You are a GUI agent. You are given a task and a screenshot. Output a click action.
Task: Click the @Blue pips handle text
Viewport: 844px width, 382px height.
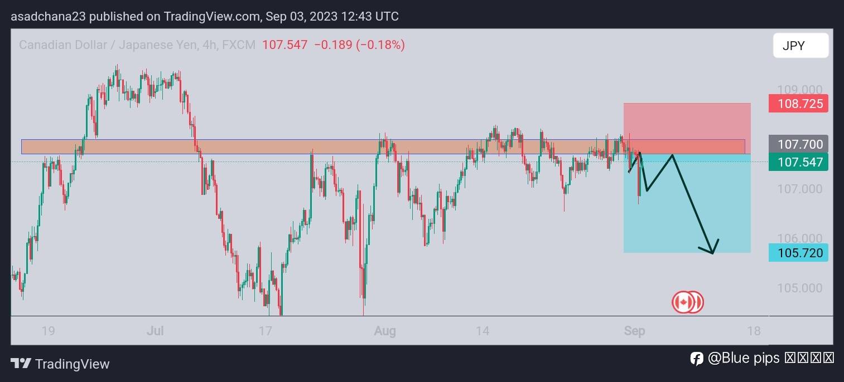(x=744, y=359)
